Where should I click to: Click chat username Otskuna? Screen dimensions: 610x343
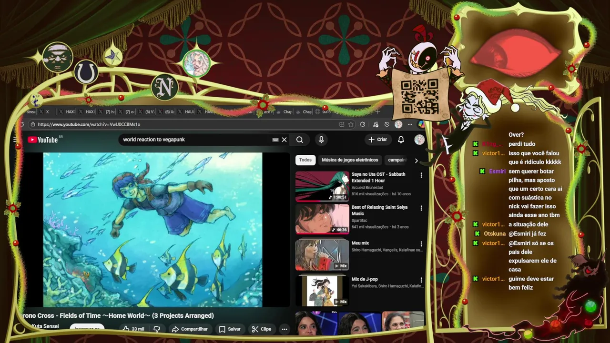(x=495, y=234)
